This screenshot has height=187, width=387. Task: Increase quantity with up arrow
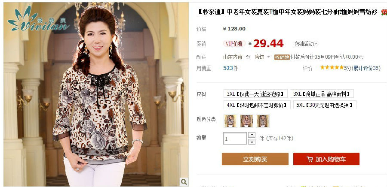[x=252, y=135]
